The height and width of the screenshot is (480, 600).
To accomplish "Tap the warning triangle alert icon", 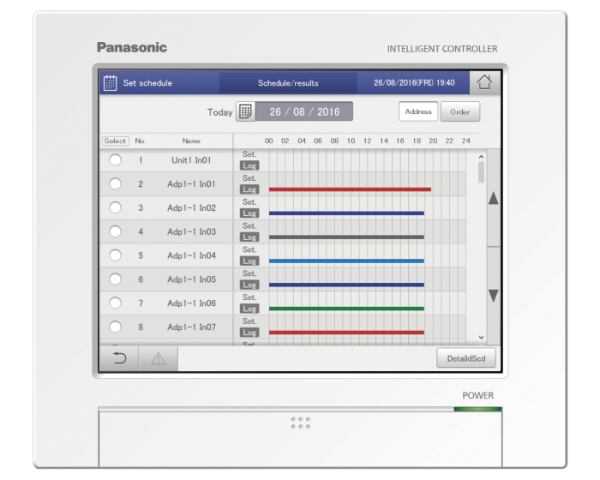I will (158, 358).
